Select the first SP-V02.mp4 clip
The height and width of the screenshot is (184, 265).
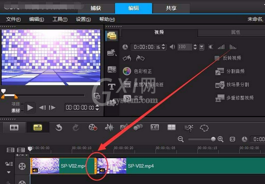63,166
